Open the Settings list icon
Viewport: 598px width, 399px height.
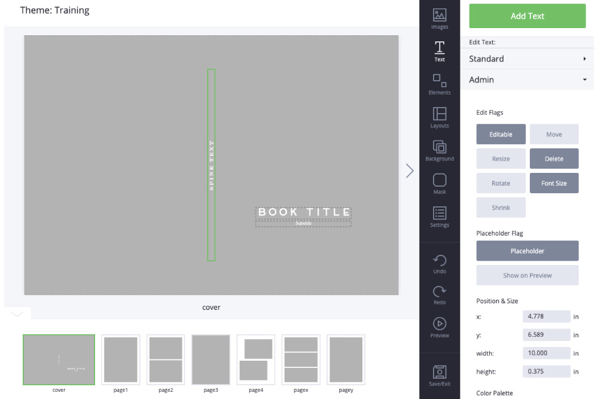(x=440, y=213)
